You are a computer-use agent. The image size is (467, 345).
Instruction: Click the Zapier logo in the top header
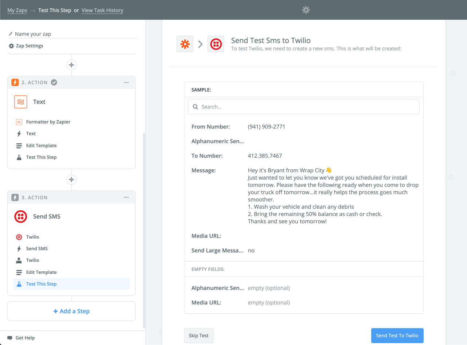pos(306,10)
